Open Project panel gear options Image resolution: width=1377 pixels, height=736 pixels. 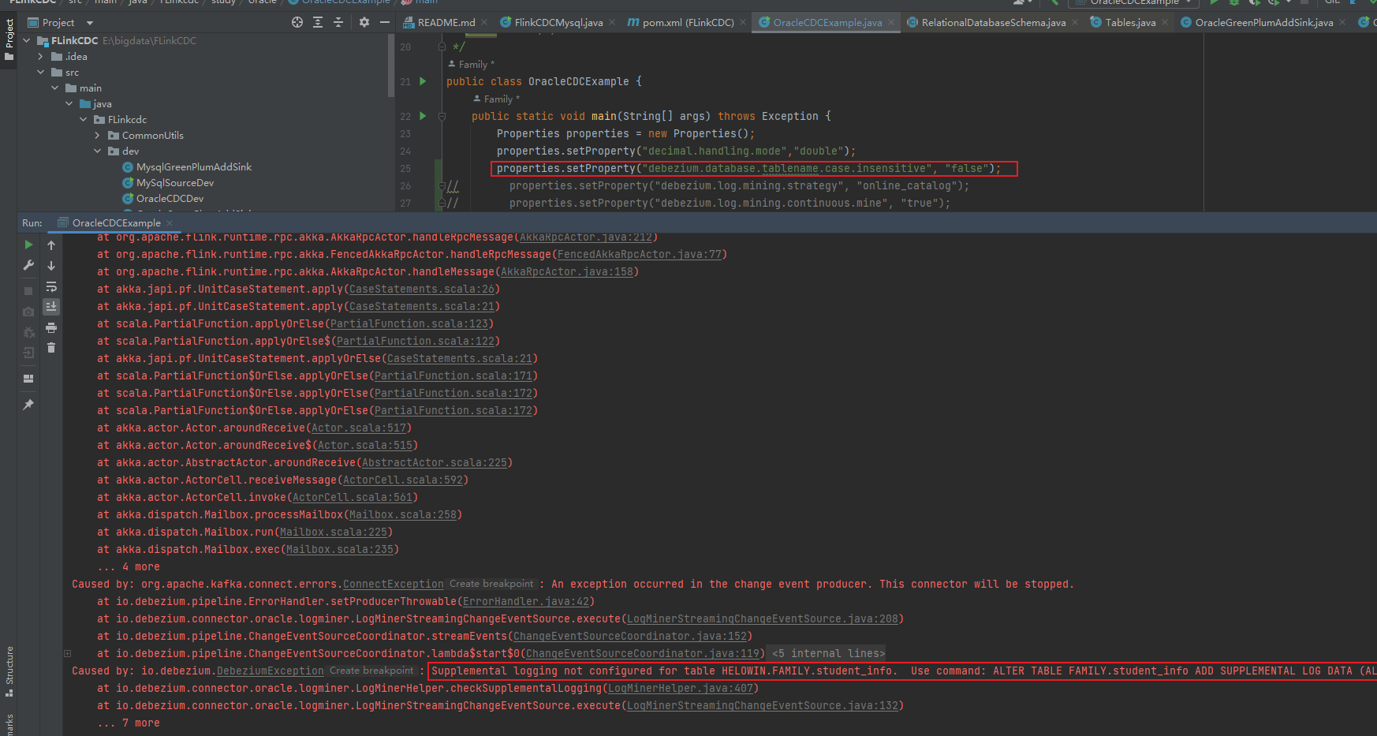tap(364, 22)
